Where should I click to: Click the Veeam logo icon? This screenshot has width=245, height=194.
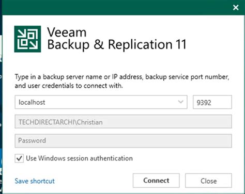coord(27,39)
